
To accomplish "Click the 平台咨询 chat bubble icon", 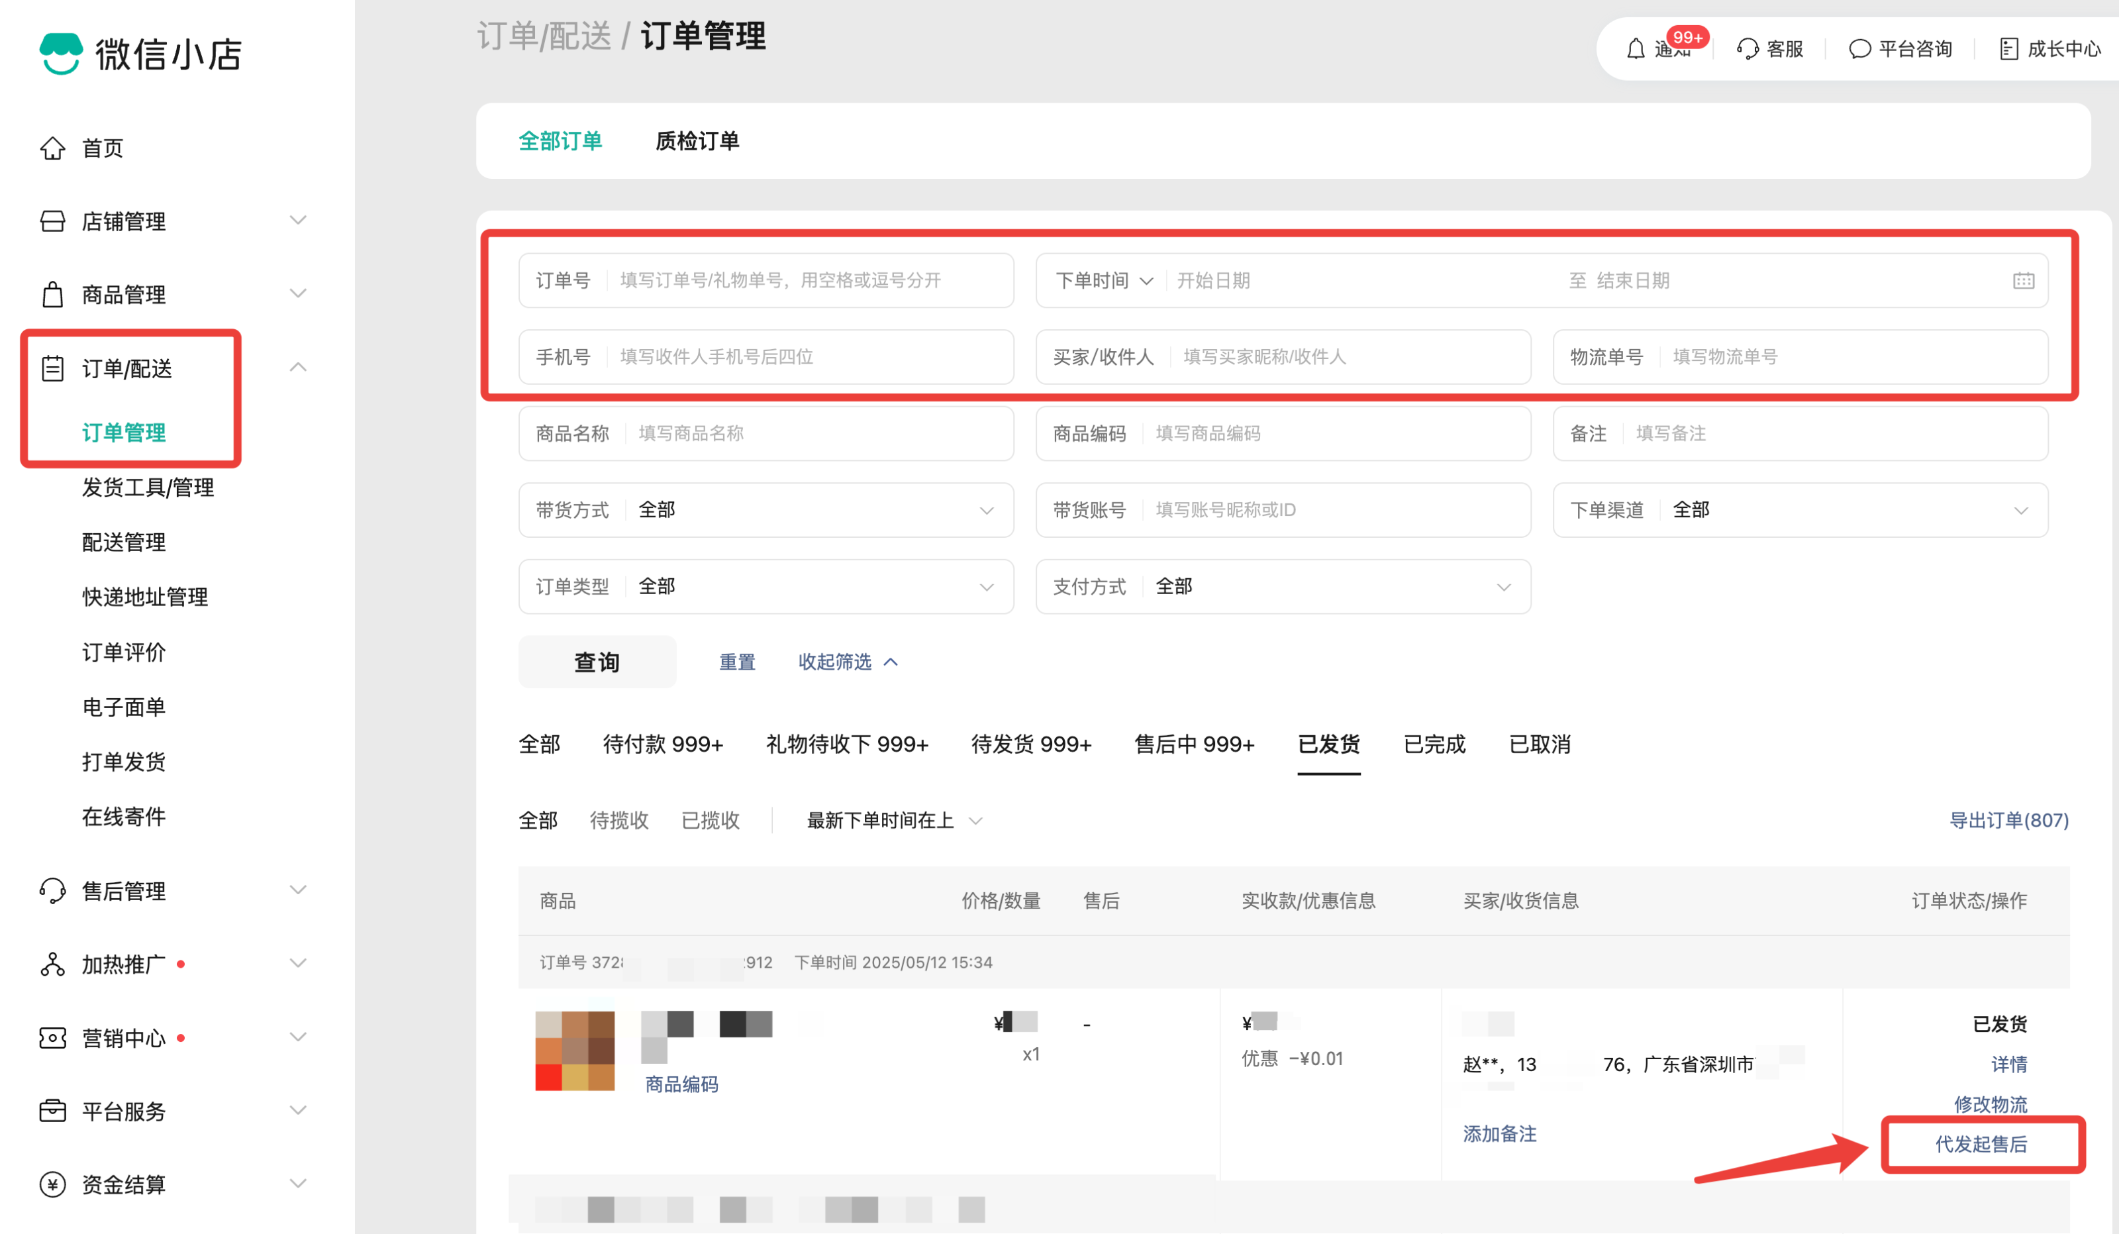I will (1860, 49).
